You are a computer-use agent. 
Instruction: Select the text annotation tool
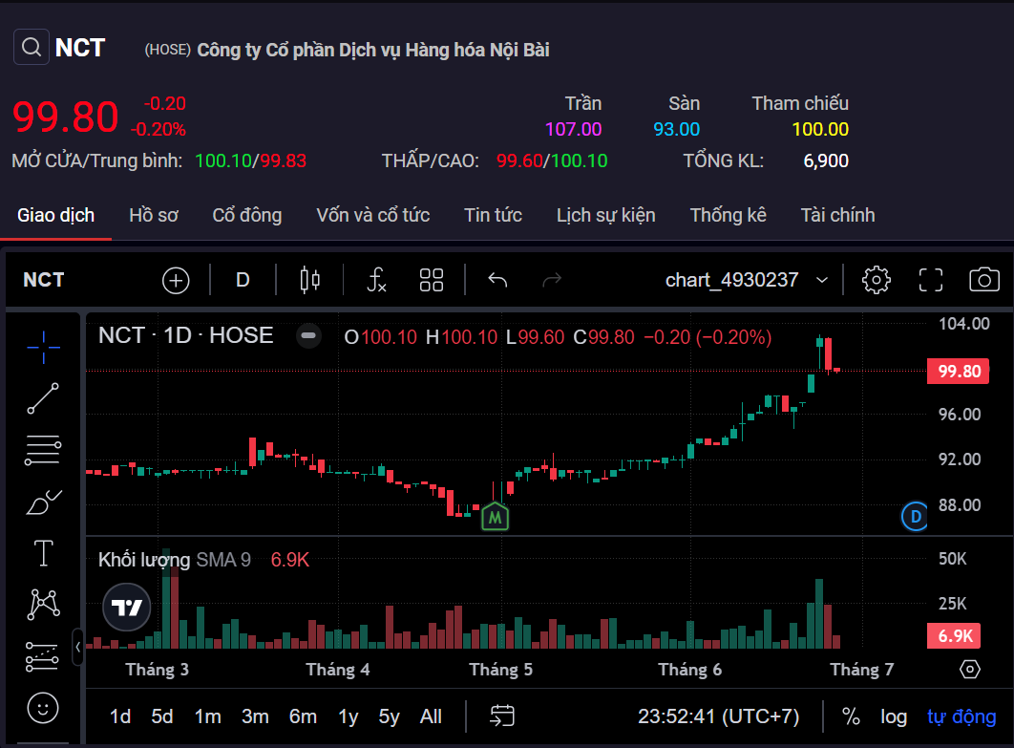tap(42, 552)
